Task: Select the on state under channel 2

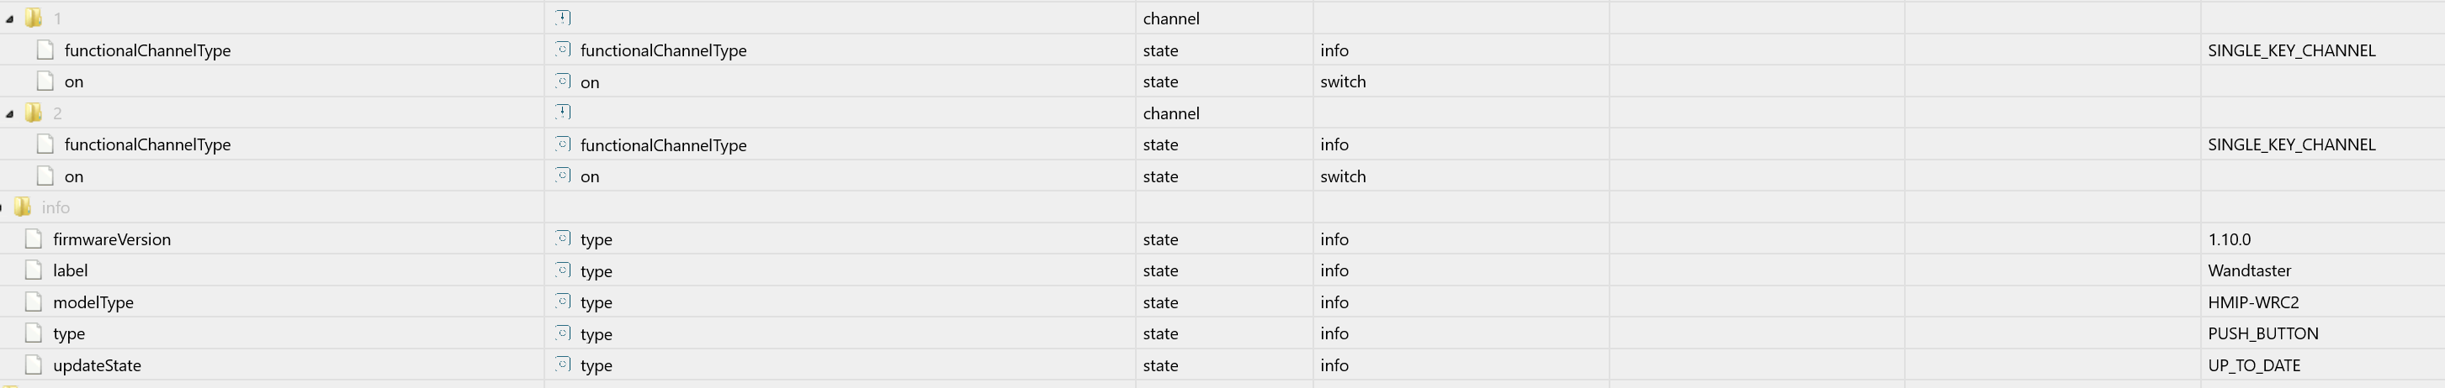Action: [x=74, y=176]
